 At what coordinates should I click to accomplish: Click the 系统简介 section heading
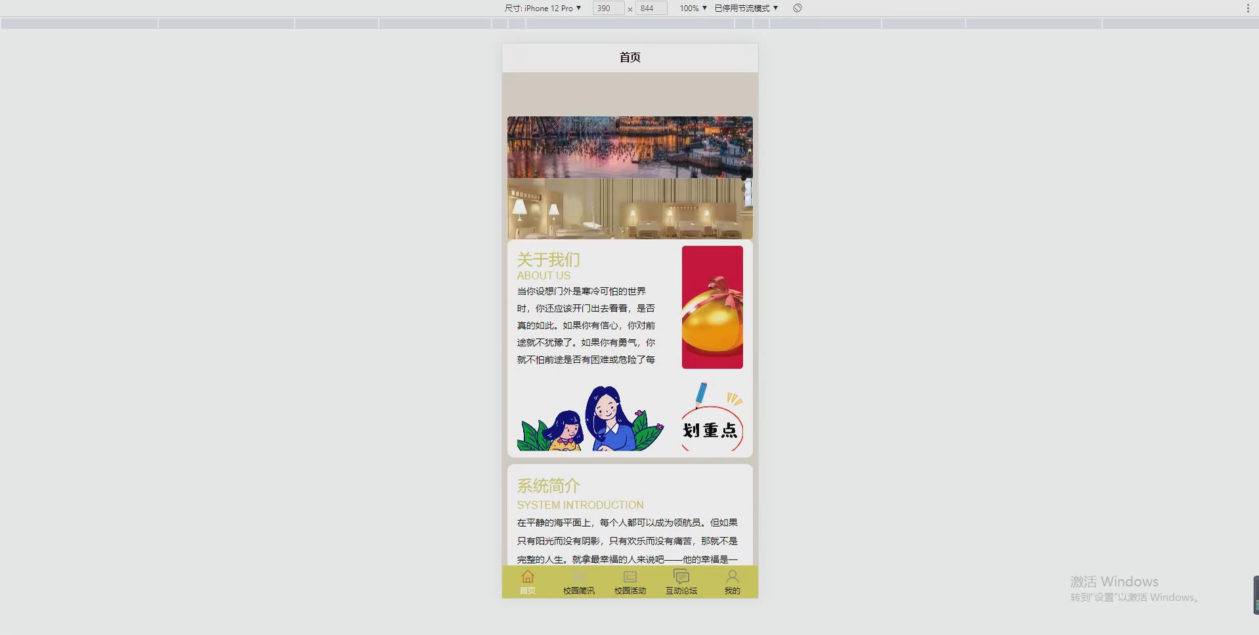pos(547,486)
